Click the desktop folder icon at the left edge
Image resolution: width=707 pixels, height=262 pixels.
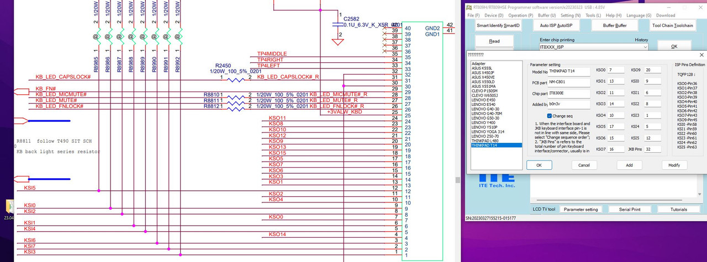9,207
